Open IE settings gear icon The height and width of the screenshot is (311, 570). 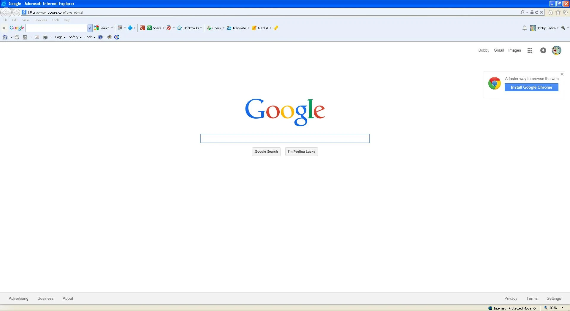click(x=565, y=12)
